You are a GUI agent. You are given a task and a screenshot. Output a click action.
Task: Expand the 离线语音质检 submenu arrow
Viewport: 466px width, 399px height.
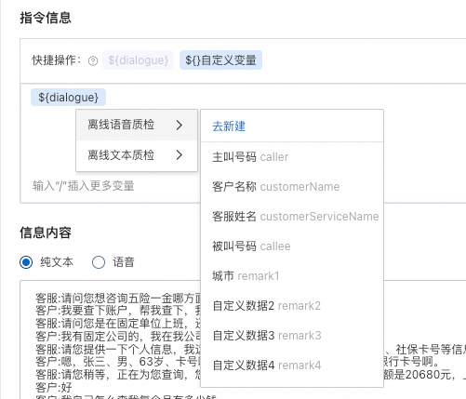click(180, 126)
